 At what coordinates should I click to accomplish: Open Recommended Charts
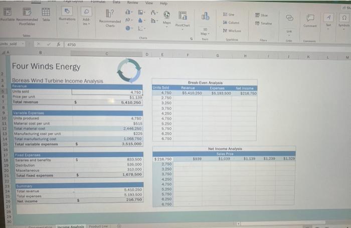coord(110,18)
